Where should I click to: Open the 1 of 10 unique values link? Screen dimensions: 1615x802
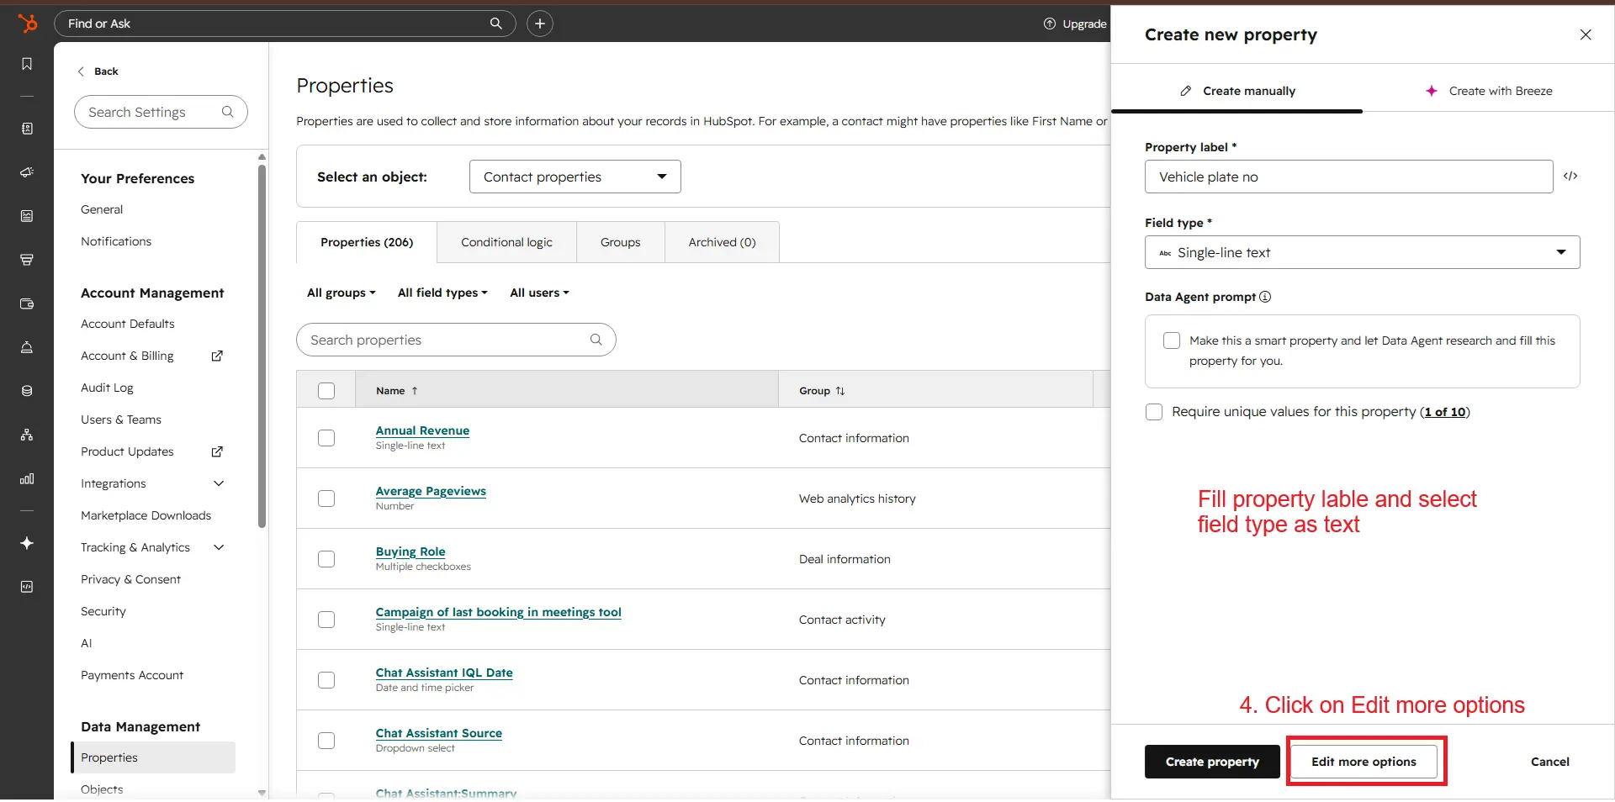click(1445, 412)
